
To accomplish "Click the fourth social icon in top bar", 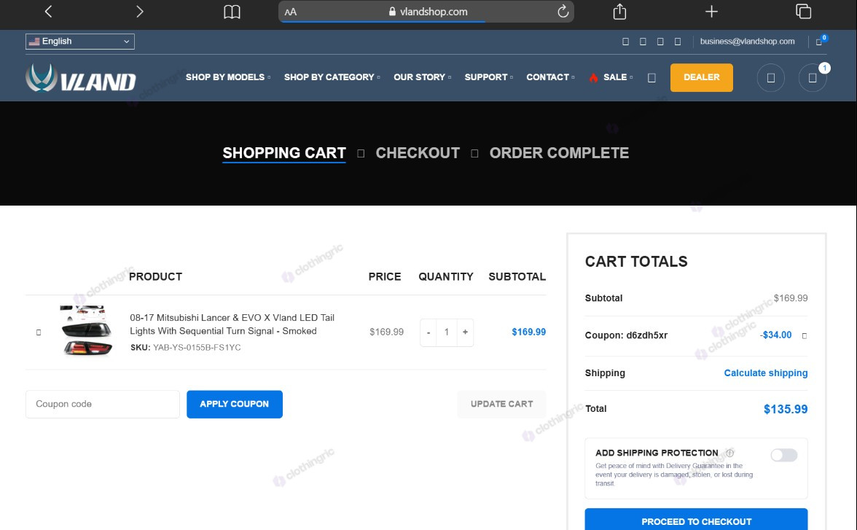I will point(678,42).
